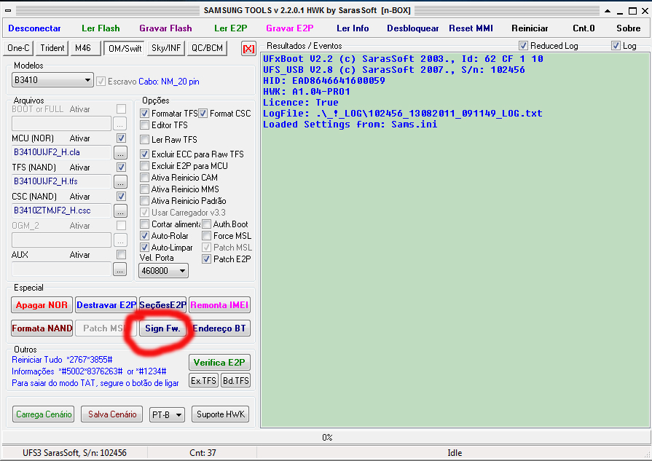Click Verifica E2P button

pyautogui.click(x=219, y=363)
